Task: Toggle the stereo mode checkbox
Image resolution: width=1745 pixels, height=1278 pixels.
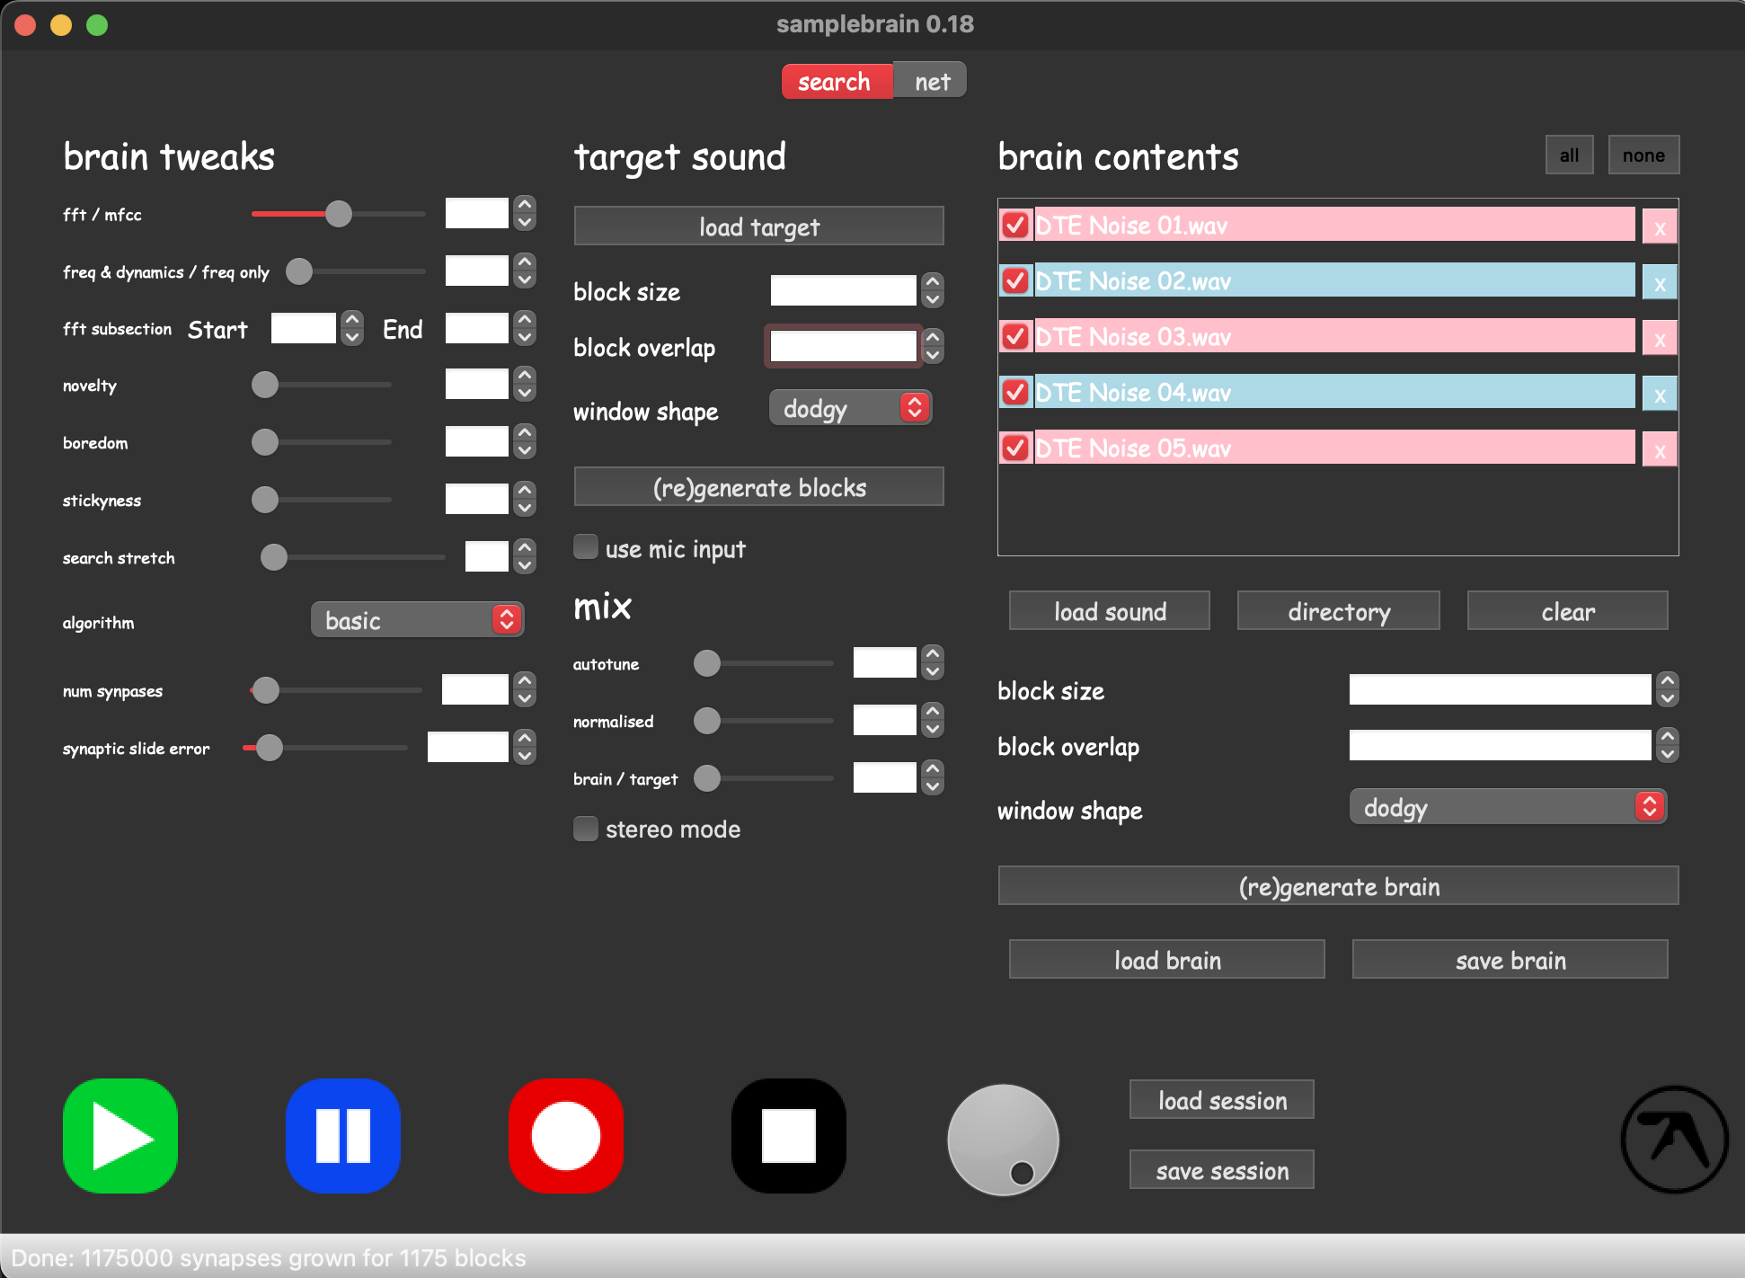Action: pyautogui.click(x=586, y=829)
